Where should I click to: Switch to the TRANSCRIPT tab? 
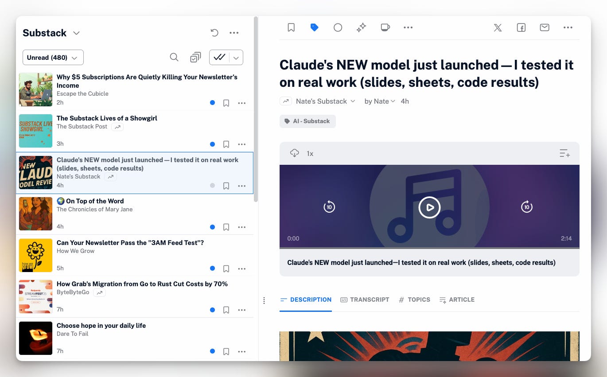pos(365,300)
